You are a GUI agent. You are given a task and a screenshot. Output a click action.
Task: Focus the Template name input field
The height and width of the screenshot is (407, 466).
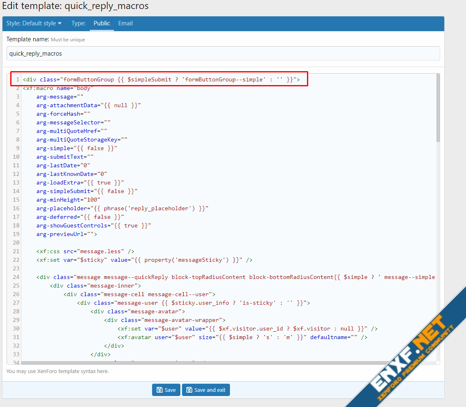coord(223,54)
